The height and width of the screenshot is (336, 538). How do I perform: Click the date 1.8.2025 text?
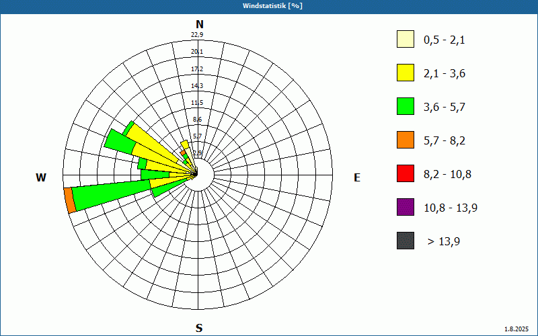point(516,329)
